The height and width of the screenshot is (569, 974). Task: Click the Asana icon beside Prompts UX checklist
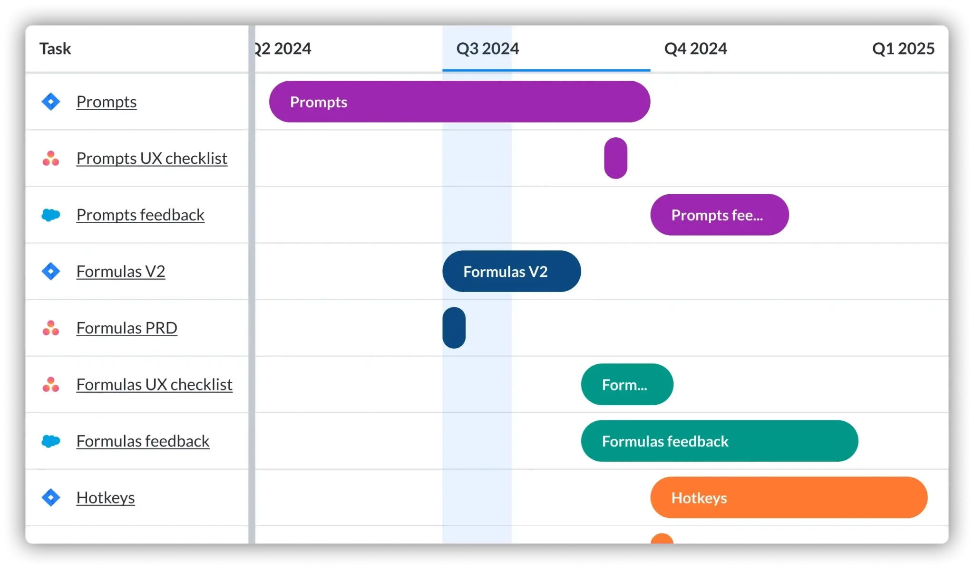pos(50,158)
